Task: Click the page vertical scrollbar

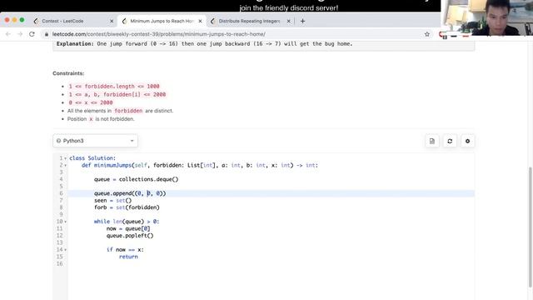Action: click(x=531, y=227)
